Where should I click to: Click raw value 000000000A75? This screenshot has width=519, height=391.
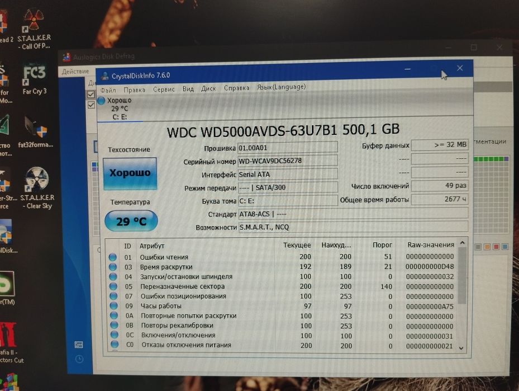pos(430,306)
